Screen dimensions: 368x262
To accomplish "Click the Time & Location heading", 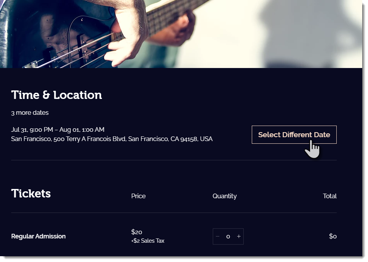I will [56, 95].
